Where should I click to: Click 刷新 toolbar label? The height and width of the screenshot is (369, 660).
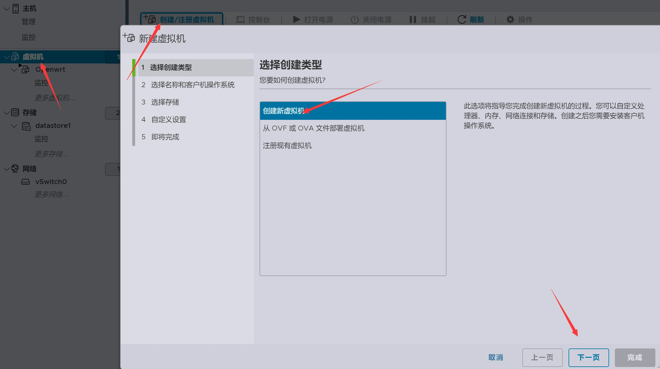[477, 20]
